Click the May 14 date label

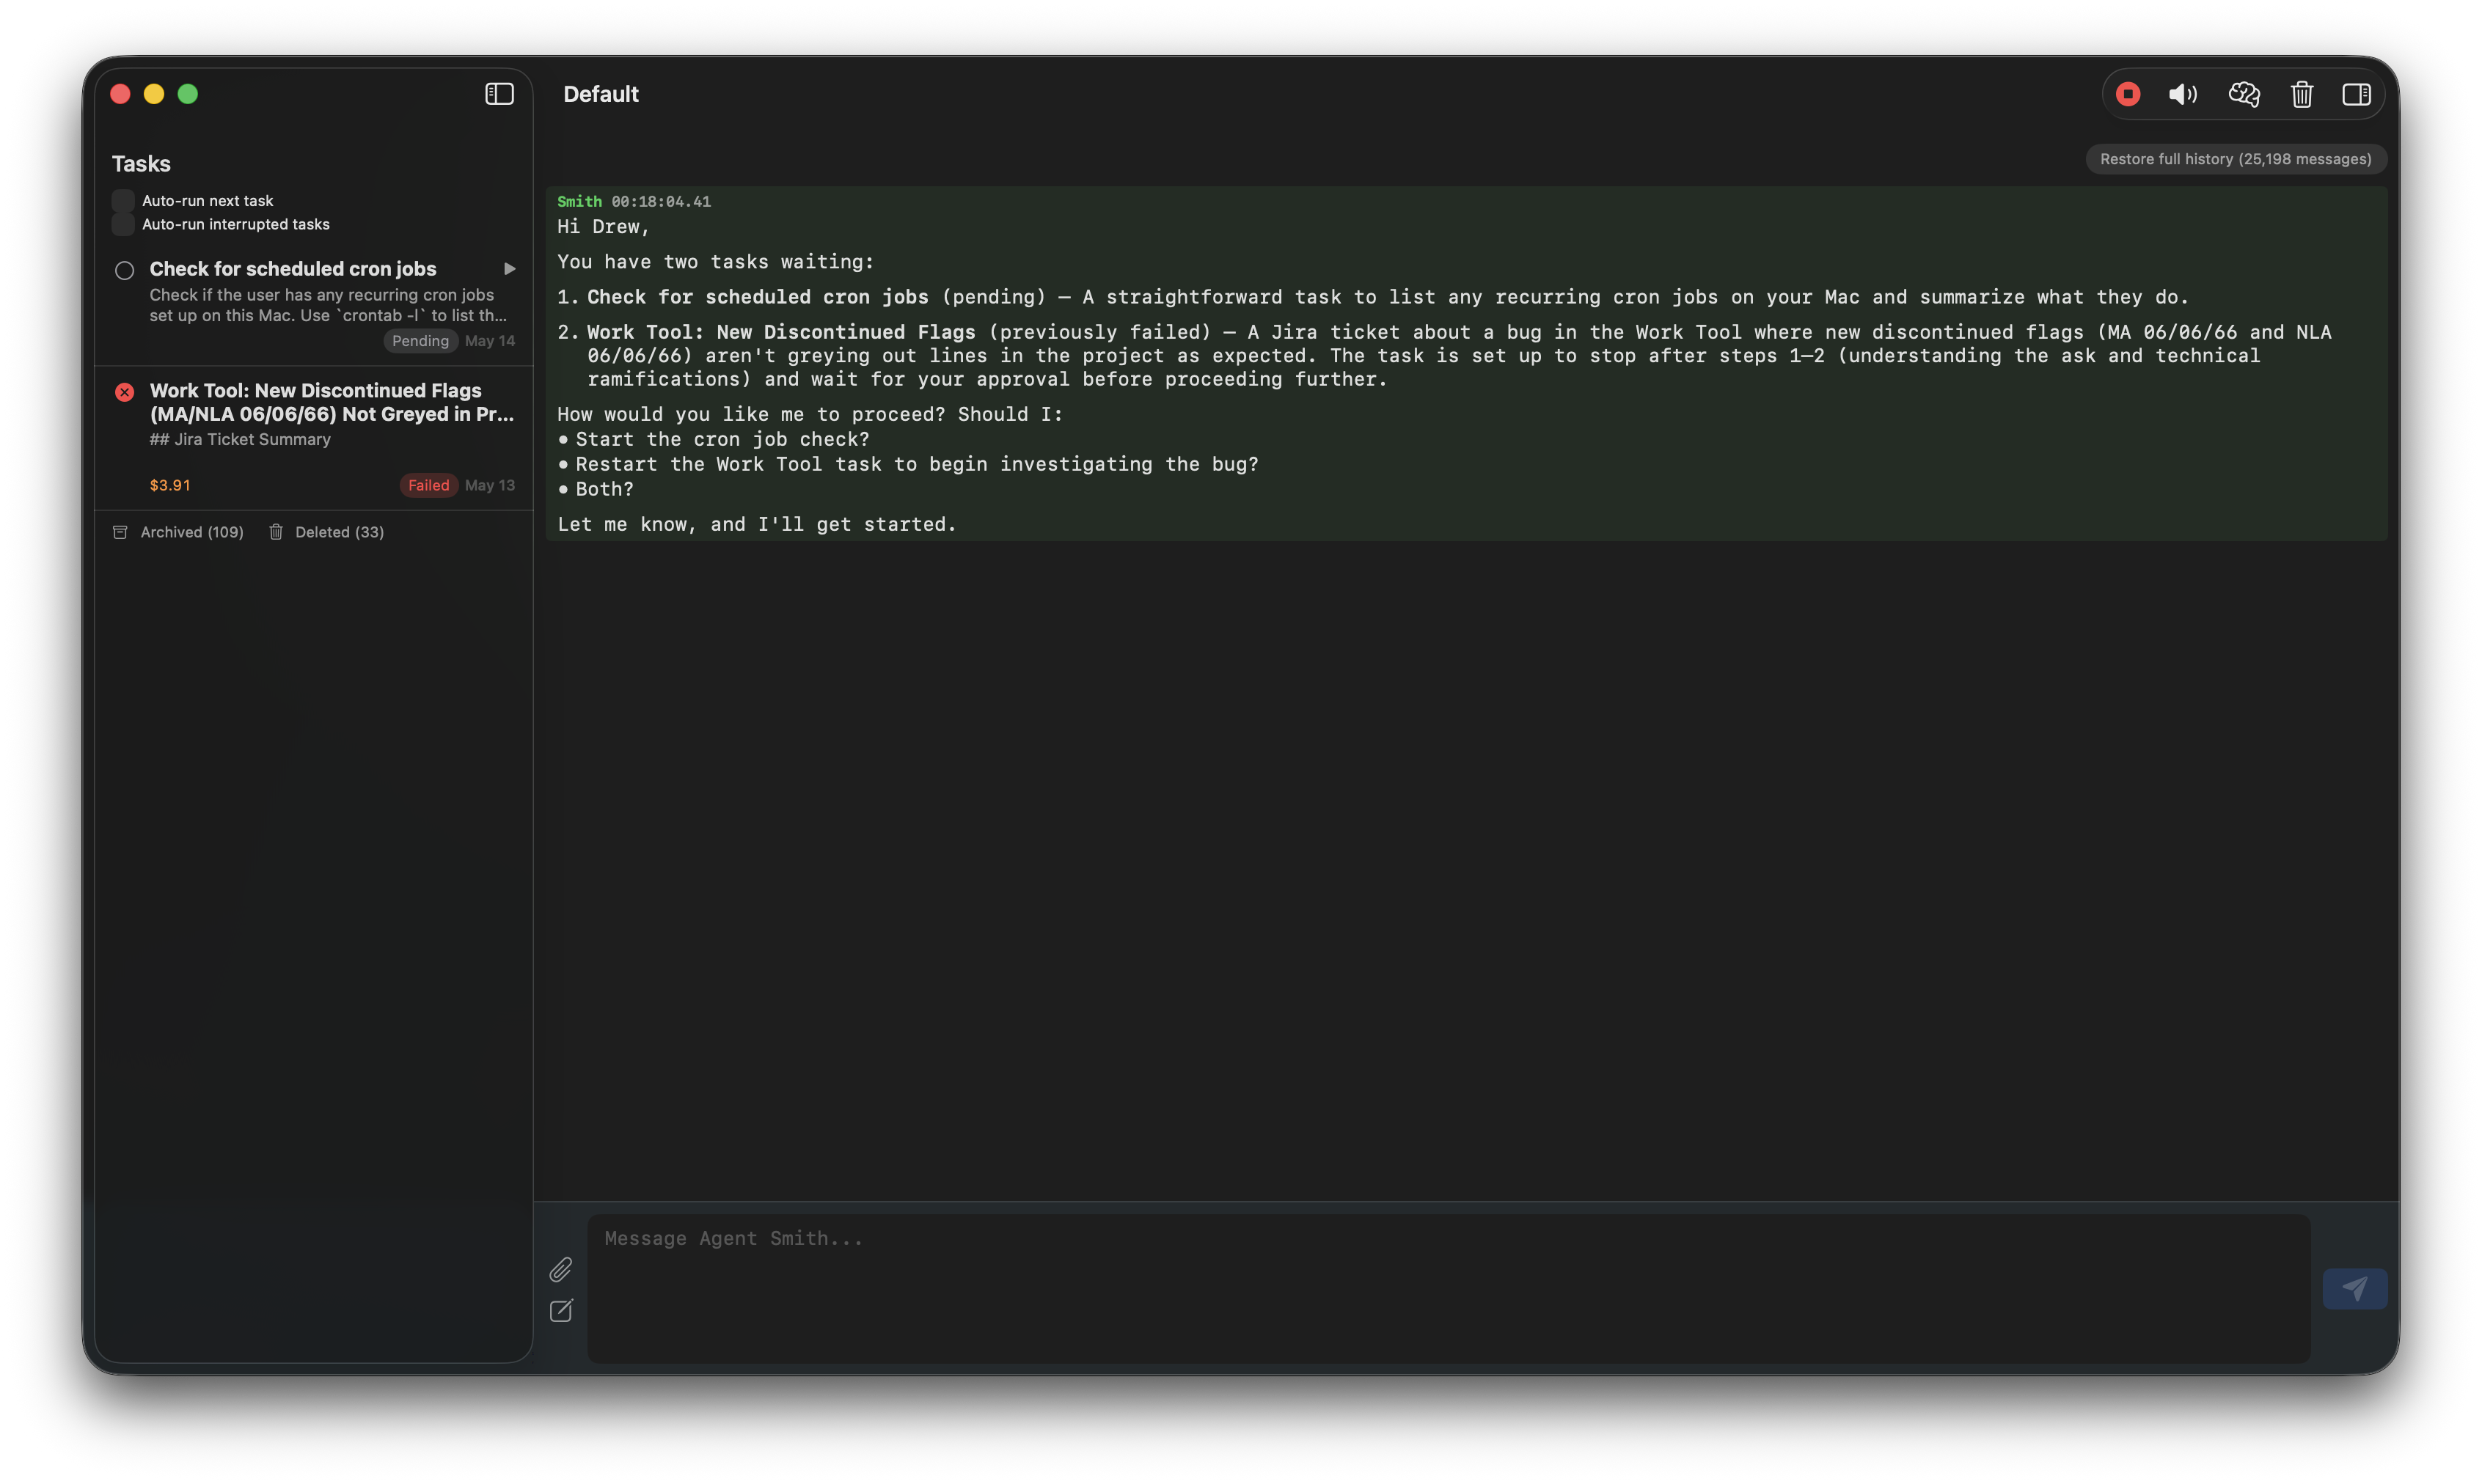(489, 341)
